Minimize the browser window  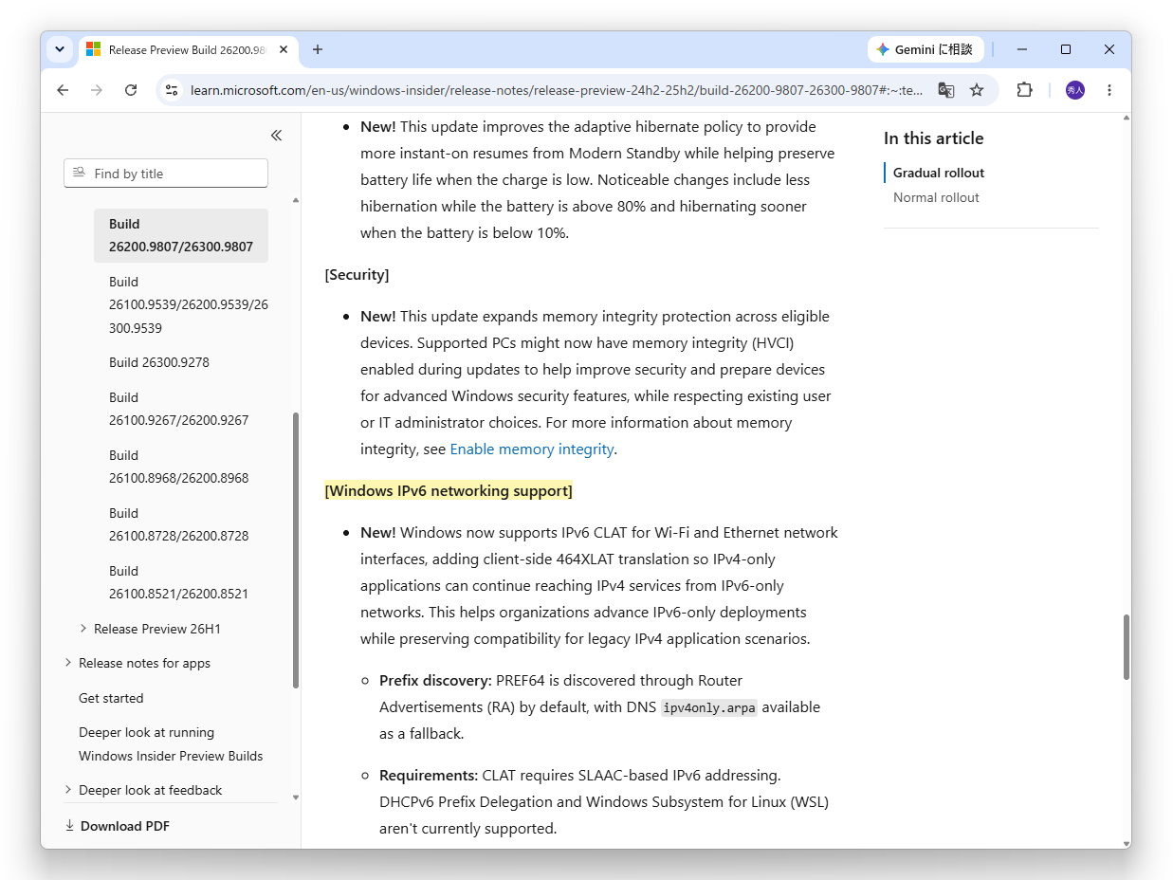pyautogui.click(x=1022, y=49)
